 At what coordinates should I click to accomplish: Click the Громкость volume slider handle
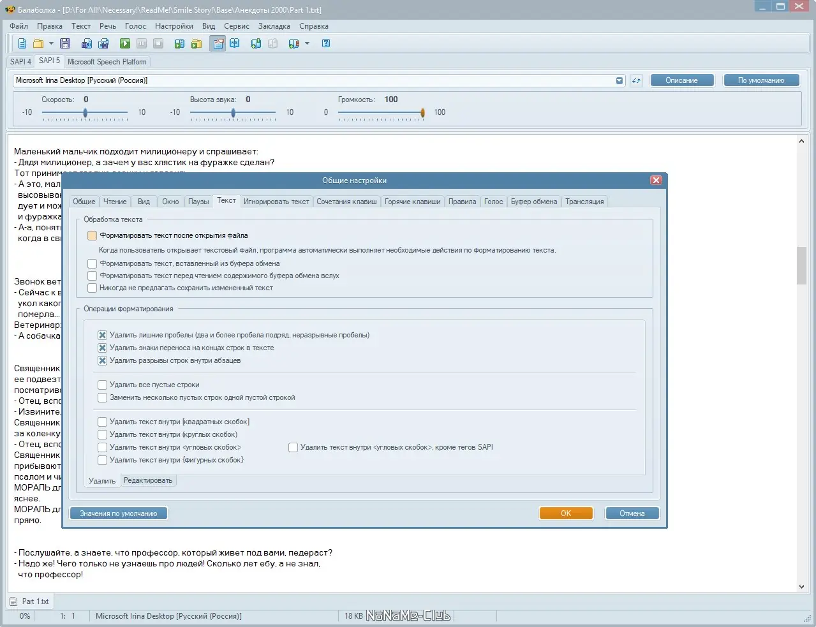(x=422, y=112)
